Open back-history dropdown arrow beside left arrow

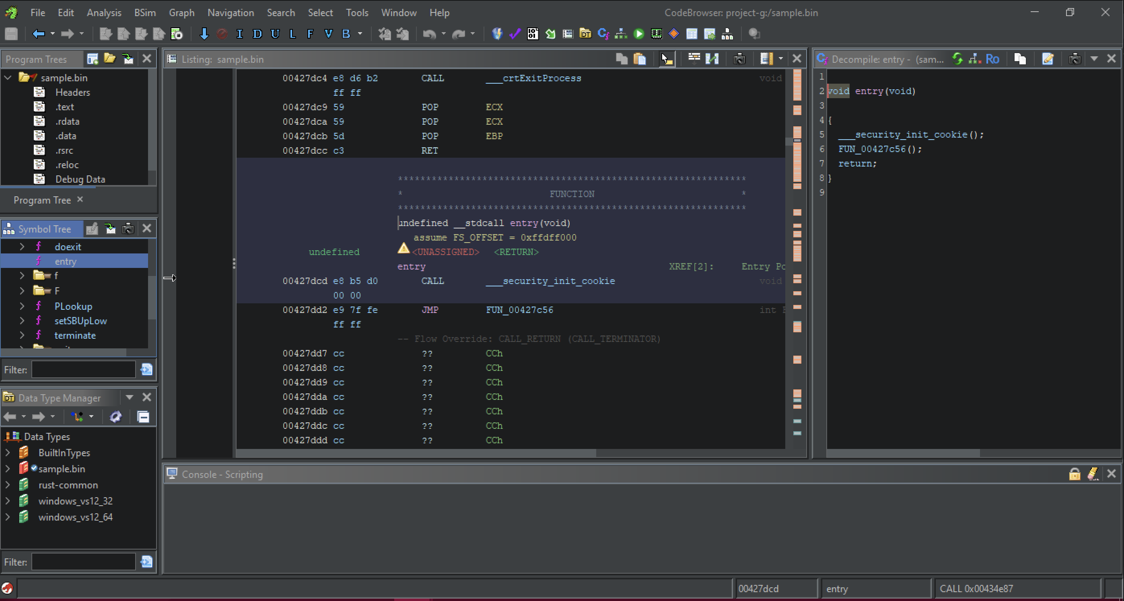(x=52, y=34)
